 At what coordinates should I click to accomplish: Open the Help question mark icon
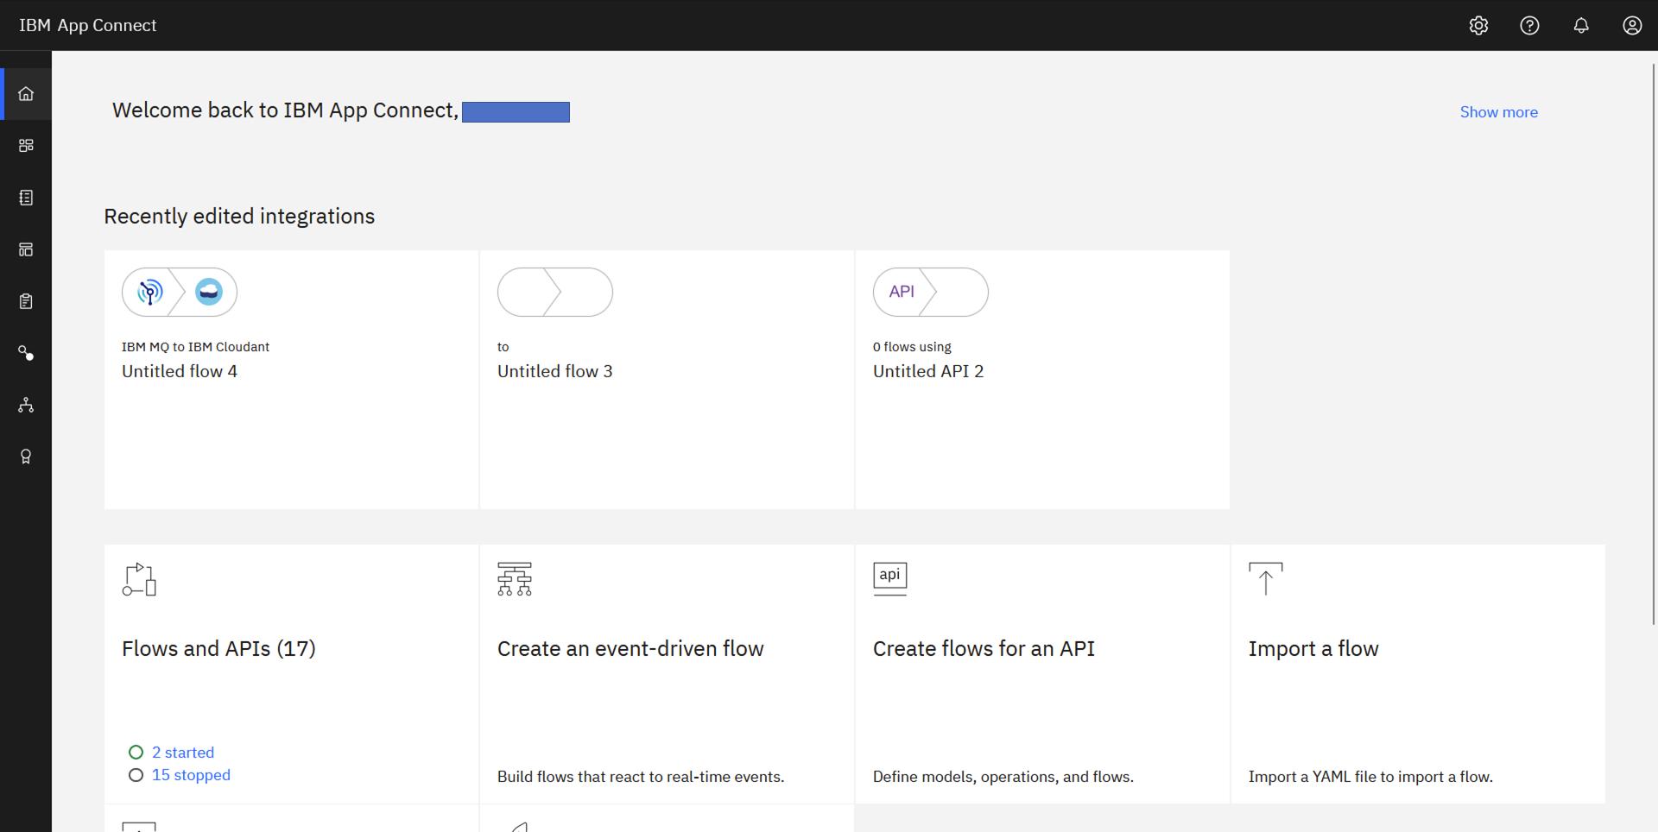pyautogui.click(x=1529, y=26)
